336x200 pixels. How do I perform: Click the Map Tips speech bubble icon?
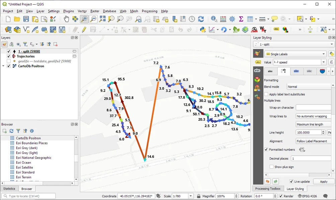tap(274, 19)
